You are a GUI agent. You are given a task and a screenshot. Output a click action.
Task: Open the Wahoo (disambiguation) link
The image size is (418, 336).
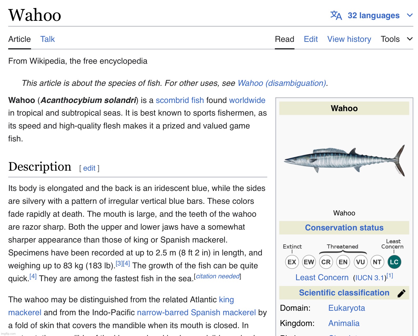click(x=282, y=83)
